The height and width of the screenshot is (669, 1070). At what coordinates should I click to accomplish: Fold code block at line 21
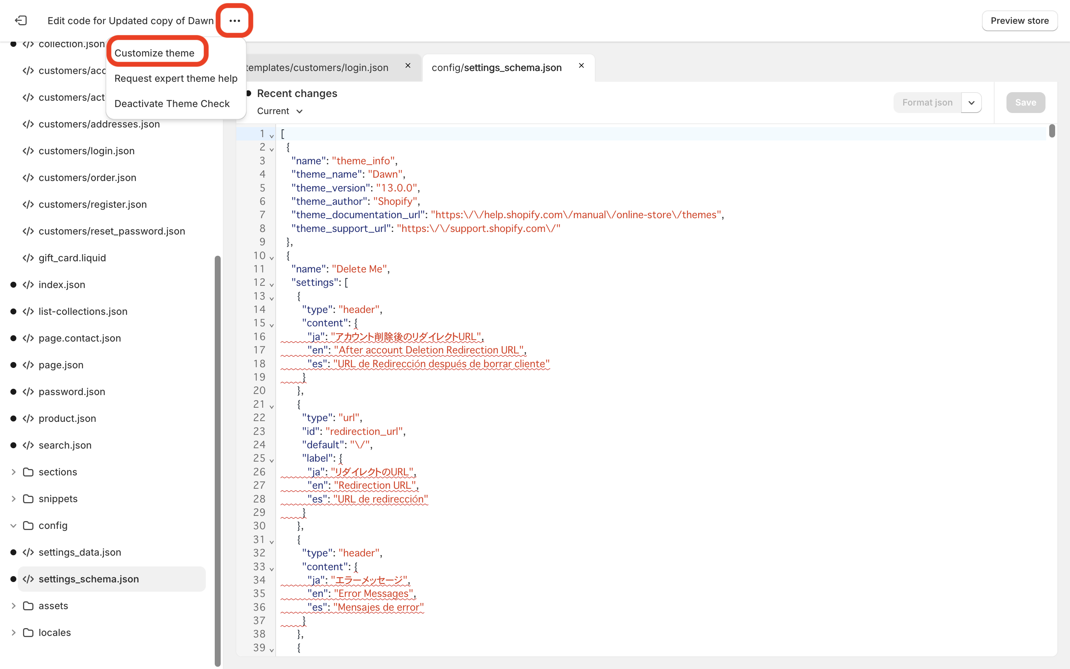272,406
